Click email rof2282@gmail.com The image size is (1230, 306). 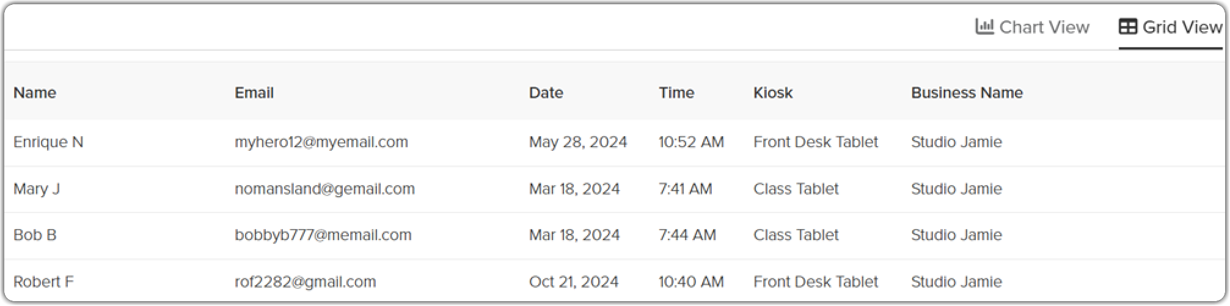(306, 282)
